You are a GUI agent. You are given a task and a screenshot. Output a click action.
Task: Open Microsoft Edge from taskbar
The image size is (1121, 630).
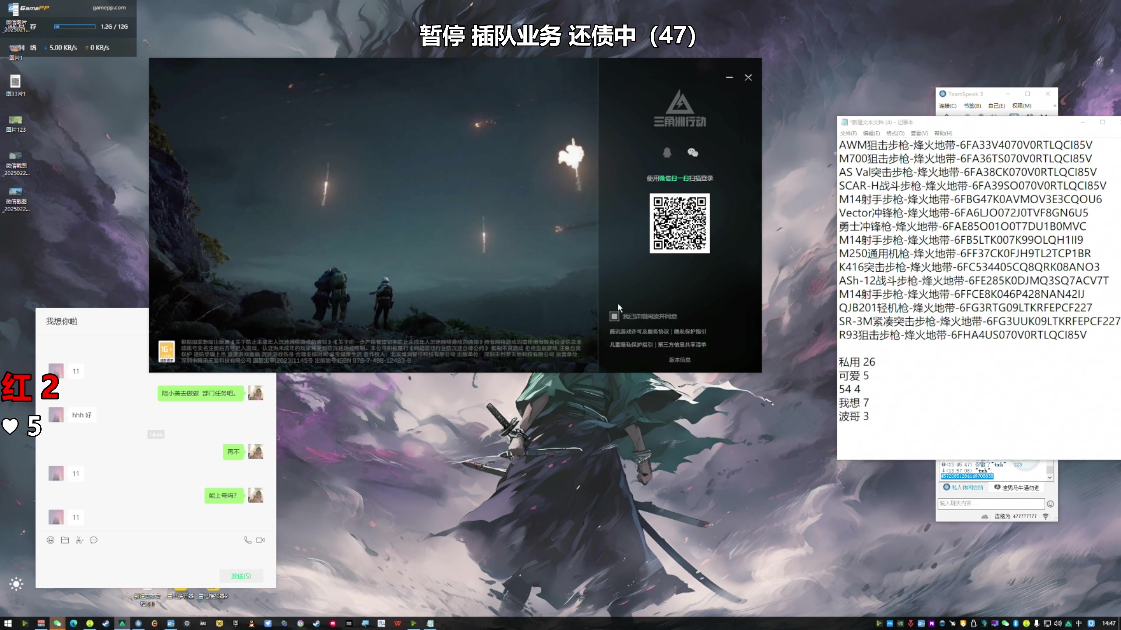74,623
